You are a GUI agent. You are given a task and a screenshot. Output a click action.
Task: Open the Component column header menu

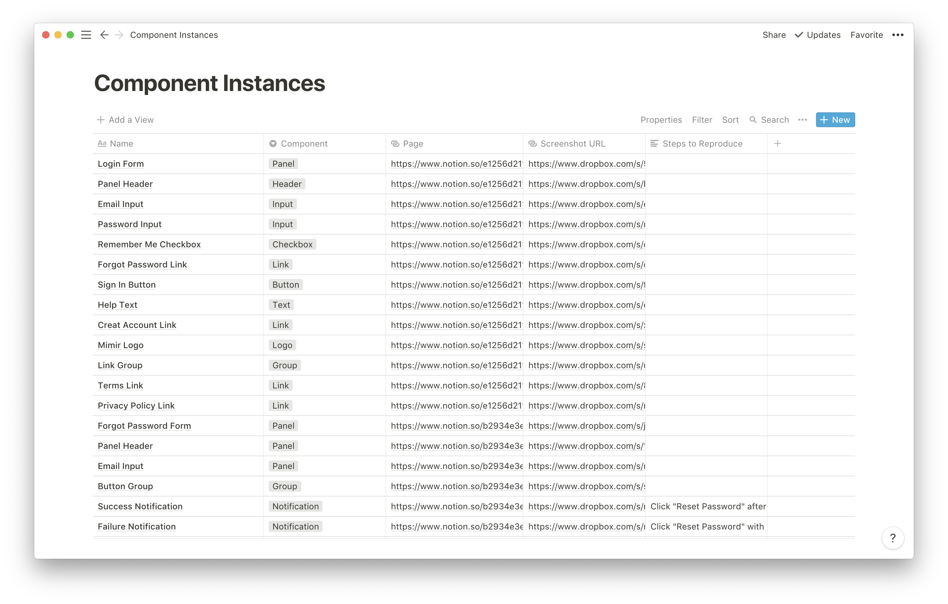(x=304, y=144)
